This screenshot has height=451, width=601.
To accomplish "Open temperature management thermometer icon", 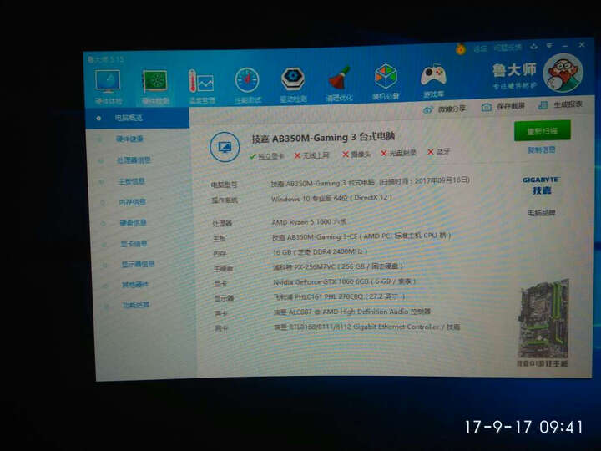I will tap(201, 81).
